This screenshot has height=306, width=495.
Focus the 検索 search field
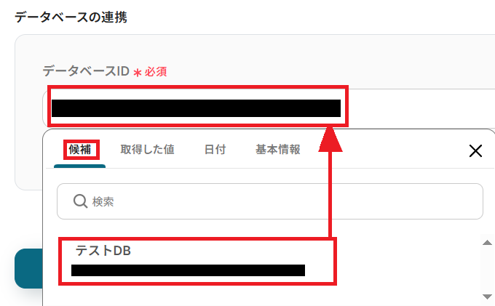270,201
